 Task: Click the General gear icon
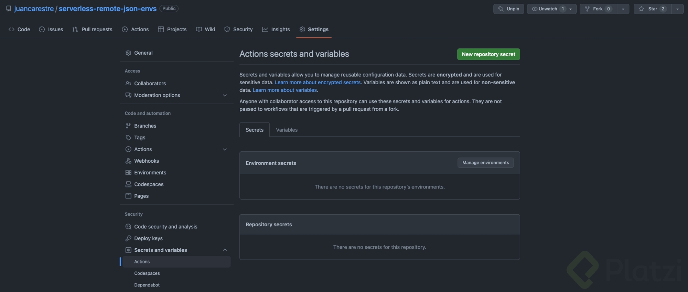coord(128,53)
